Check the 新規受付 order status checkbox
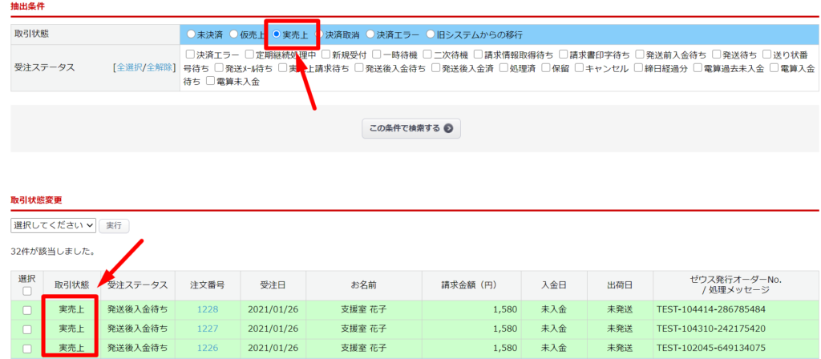 pyautogui.click(x=327, y=55)
